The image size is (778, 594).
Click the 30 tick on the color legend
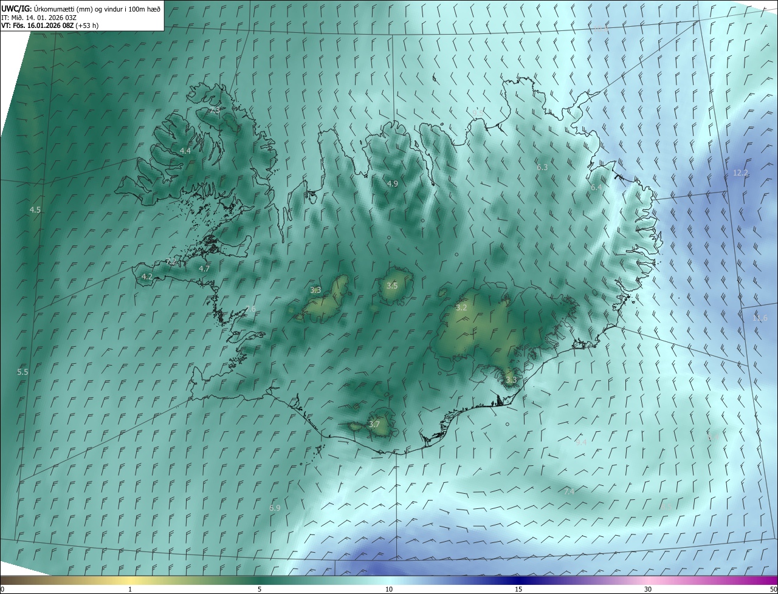click(648, 589)
